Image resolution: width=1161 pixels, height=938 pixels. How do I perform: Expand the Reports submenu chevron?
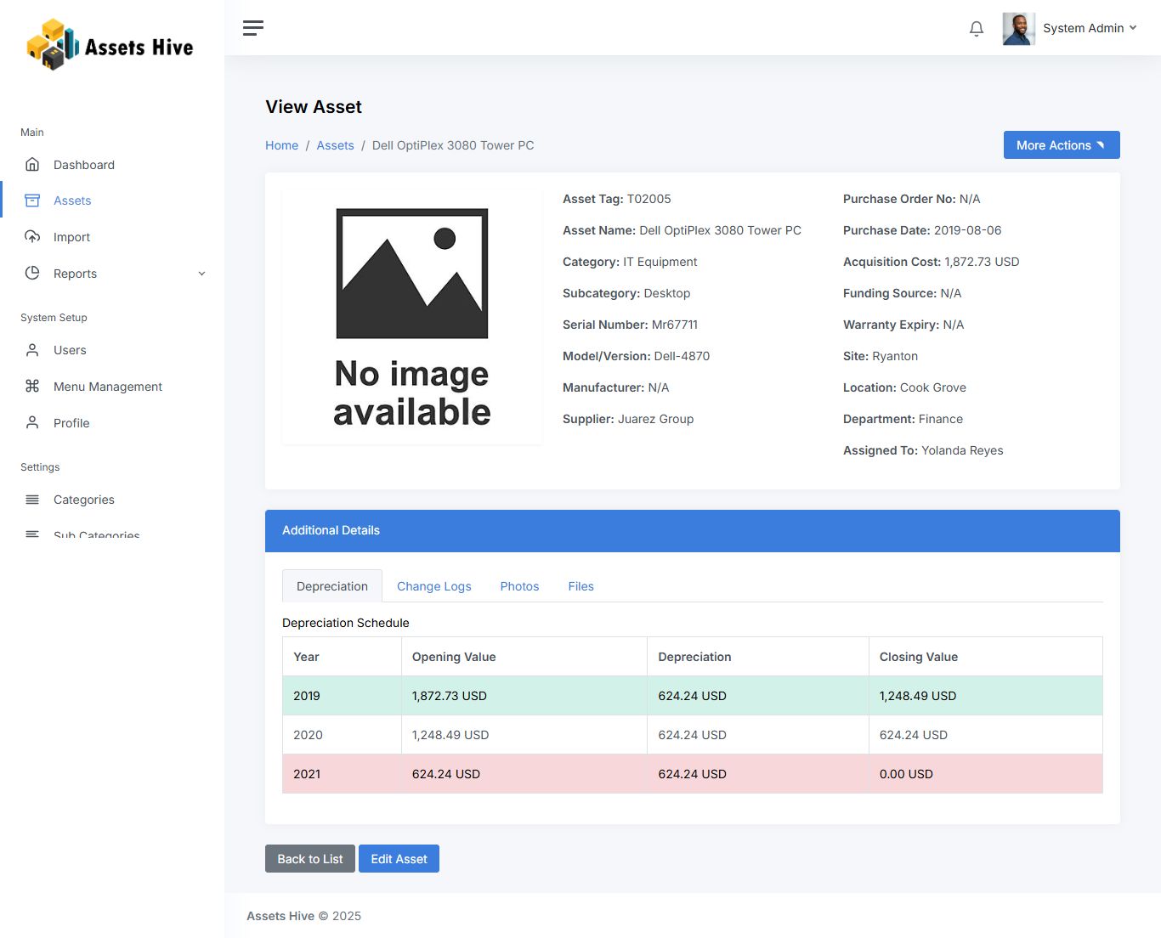pyautogui.click(x=201, y=274)
